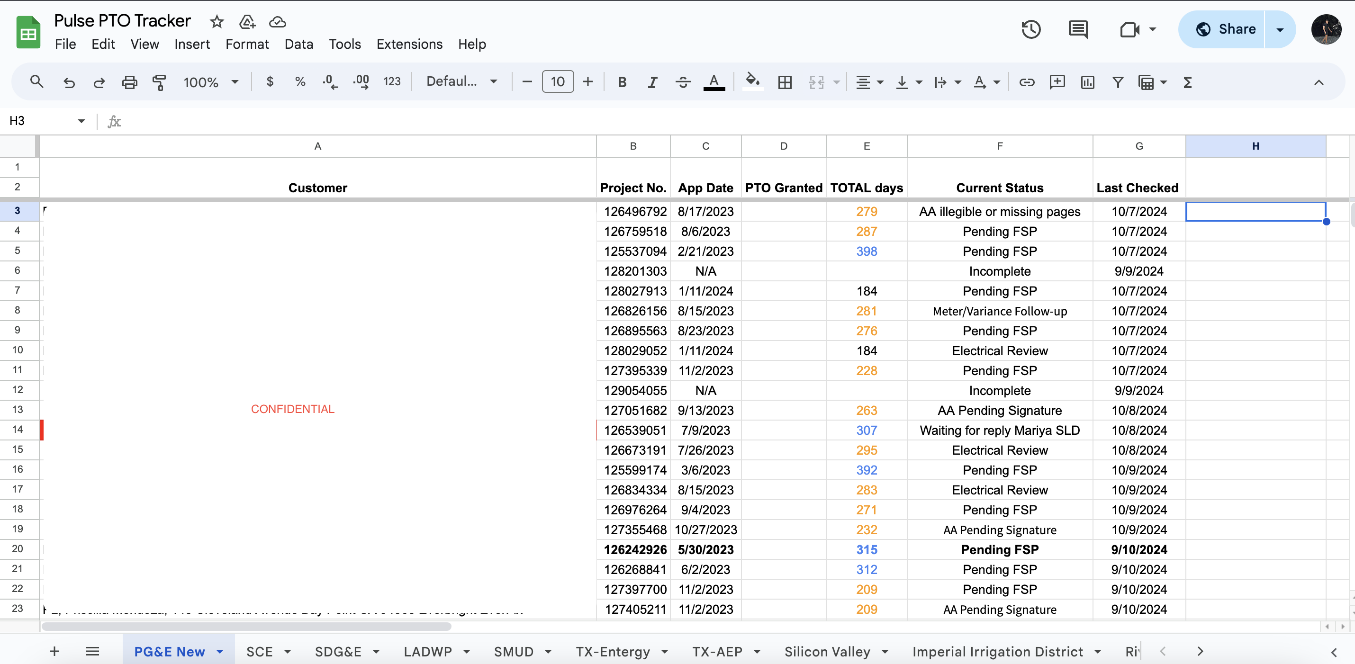Viewport: 1355px width, 664px height.
Task: Click the search menus magnifier icon
Action: click(x=36, y=81)
